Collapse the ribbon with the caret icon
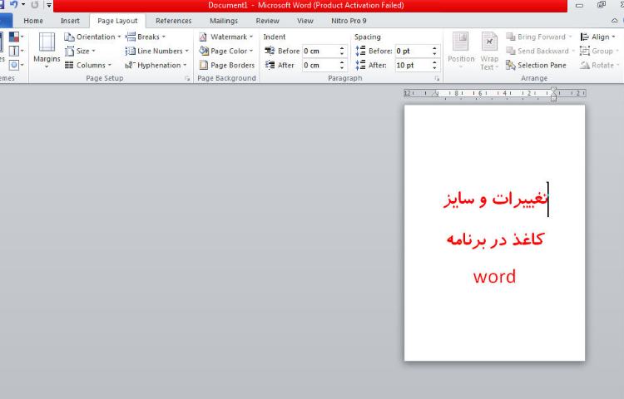The width and height of the screenshot is (624, 399). pos(615,21)
